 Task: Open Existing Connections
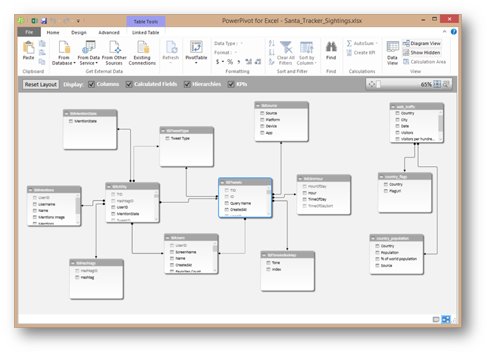coord(142,53)
